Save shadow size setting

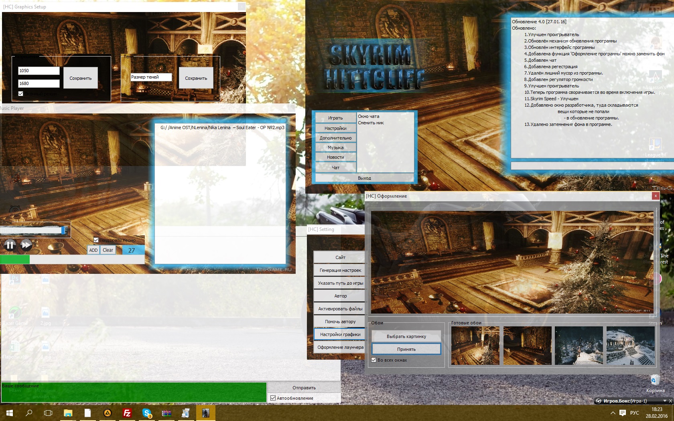[196, 78]
